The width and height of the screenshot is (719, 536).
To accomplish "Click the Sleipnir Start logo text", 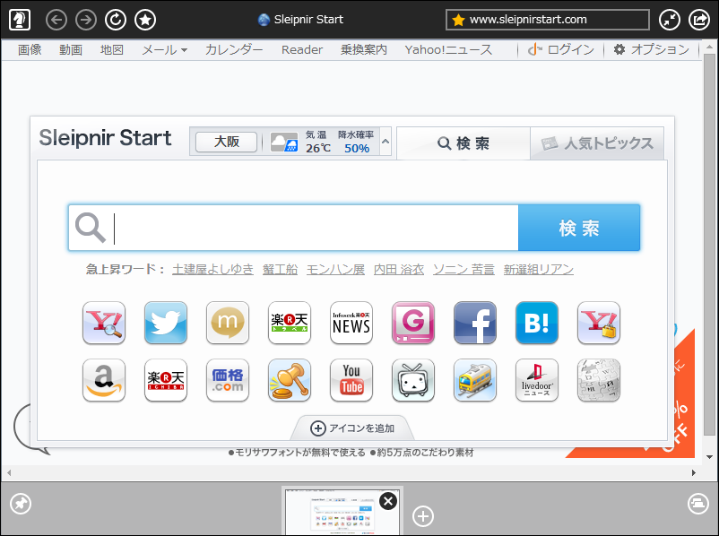I will click(x=105, y=137).
